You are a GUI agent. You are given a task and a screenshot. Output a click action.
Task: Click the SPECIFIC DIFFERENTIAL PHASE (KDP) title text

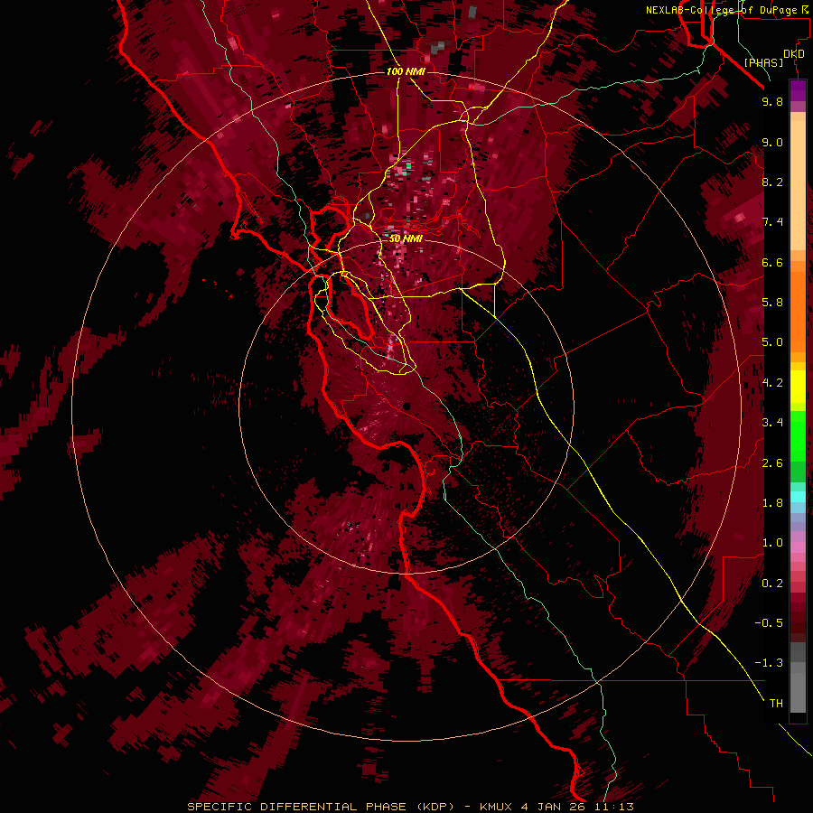click(322, 807)
